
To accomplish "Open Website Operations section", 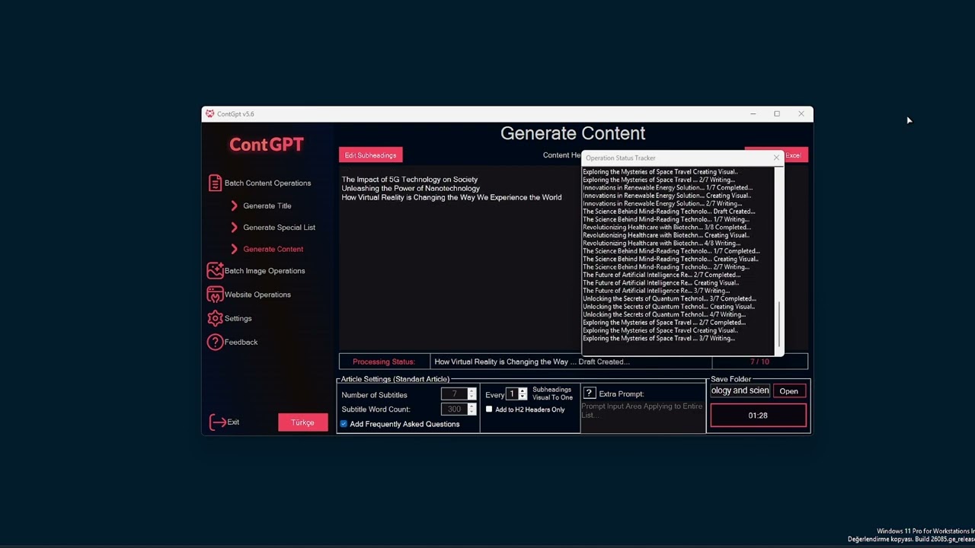I will [257, 295].
